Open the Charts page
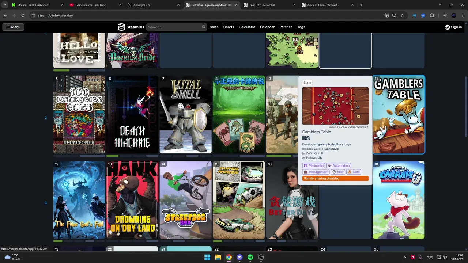Viewport: 468px width, 263px height. click(x=229, y=27)
